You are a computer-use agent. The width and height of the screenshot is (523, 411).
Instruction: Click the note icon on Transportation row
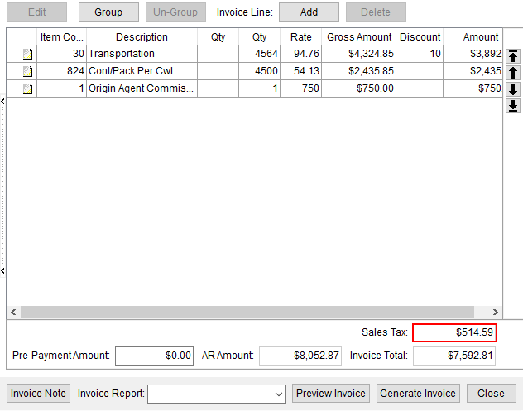[27, 55]
